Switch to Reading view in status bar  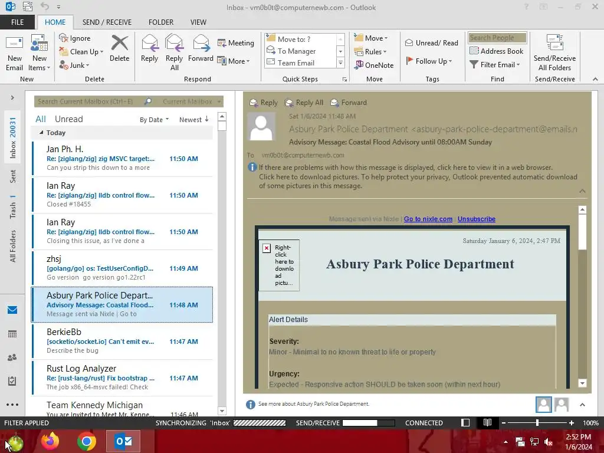487,422
